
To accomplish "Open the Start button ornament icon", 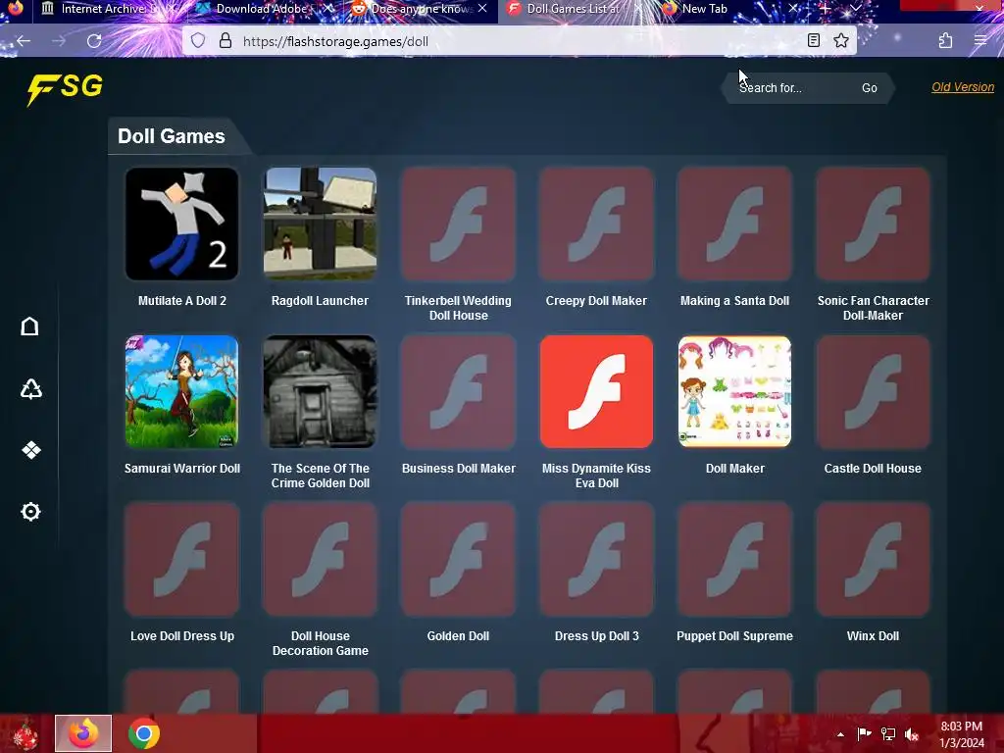I will pyautogui.click(x=25, y=734).
